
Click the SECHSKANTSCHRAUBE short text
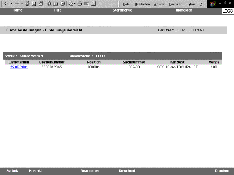click(x=177, y=67)
